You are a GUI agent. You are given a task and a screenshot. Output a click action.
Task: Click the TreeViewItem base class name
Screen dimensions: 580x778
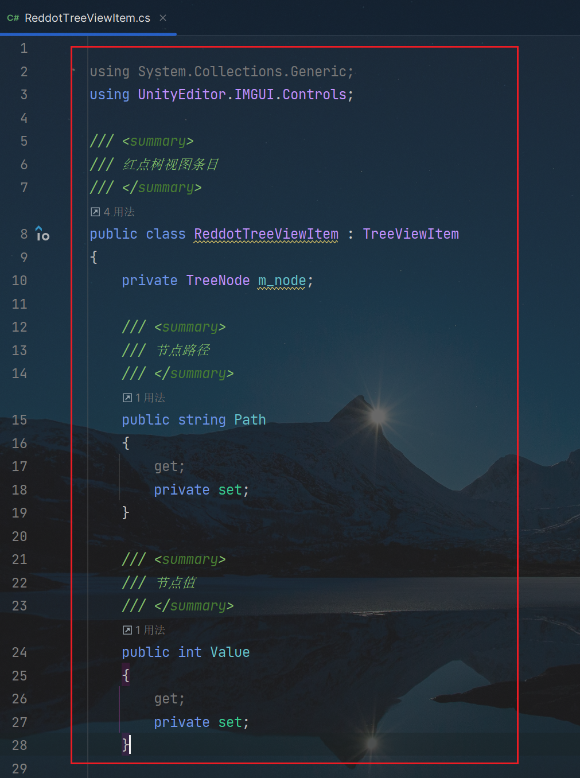[411, 234]
